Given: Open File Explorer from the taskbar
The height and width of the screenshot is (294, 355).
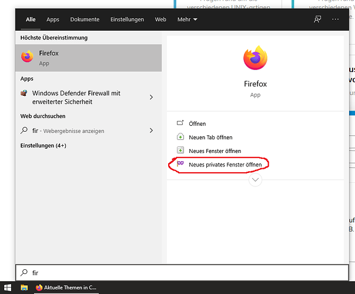Looking at the screenshot, I should 24,288.
